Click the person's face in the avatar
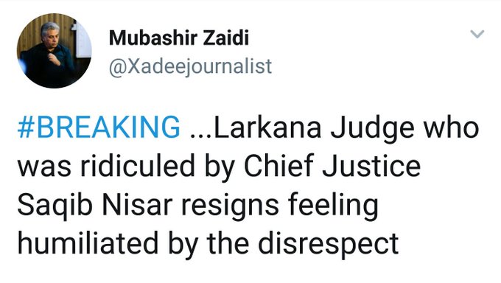Viewport: 501px width, 283px height. (x=51, y=34)
